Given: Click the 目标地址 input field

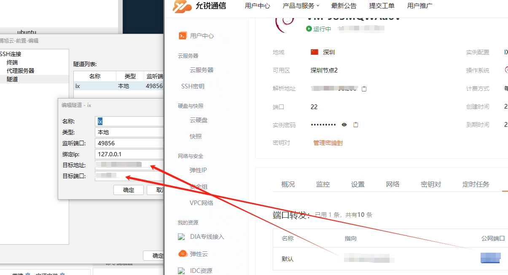Looking at the screenshot, I should coord(129,165).
